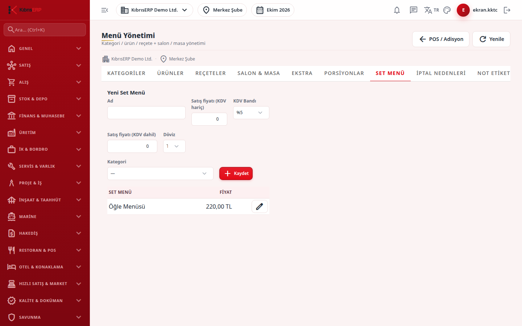Viewport: 522px width, 326px height.
Task: Open the Genel home icon in sidebar
Action: tap(12, 49)
